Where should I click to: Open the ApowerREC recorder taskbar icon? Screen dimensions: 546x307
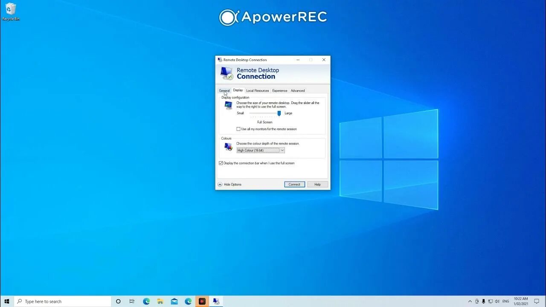click(x=202, y=301)
